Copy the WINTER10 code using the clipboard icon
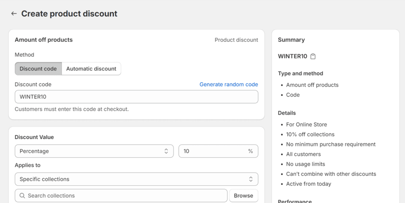Screen dimensions: 405x203 pyautogui.click(x=313, y=56)
